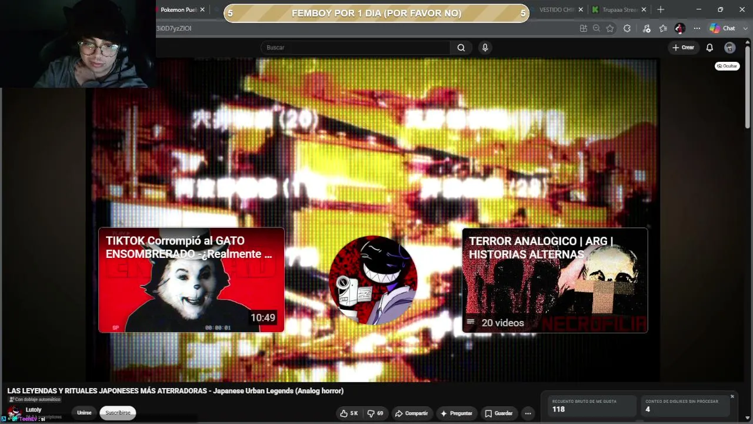This screenshot has width=753, height=424.
Task: Click the Con doblaje automático label
Action: (34, 399)
